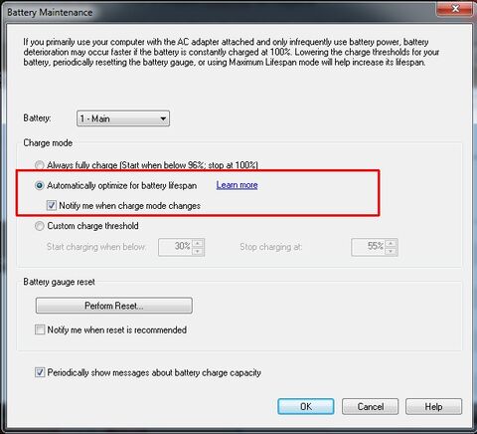Confirm settings with OK button
Screen dimensions: 477x434
coord(306,406)
